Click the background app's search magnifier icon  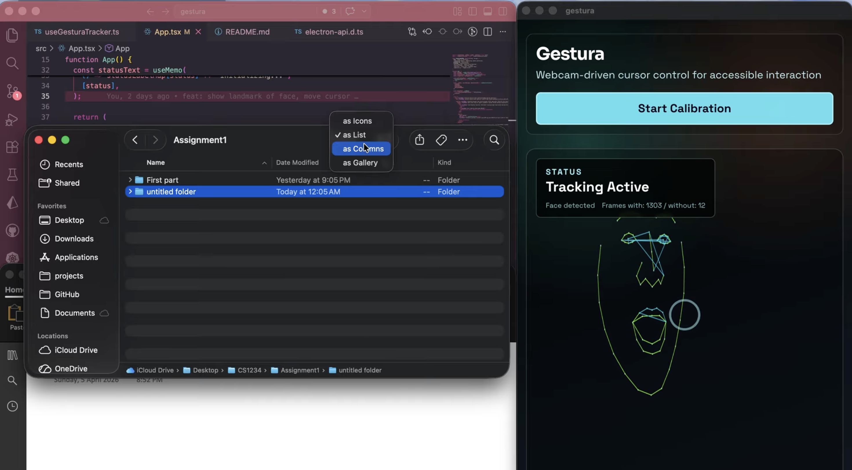click(x=12, y=381)
